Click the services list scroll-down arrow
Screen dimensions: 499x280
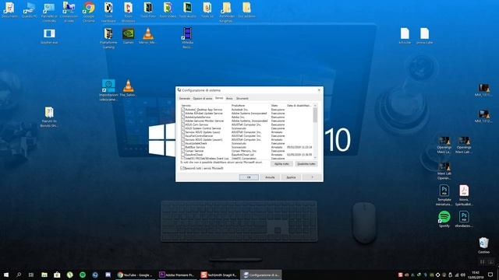pos(315,157)
